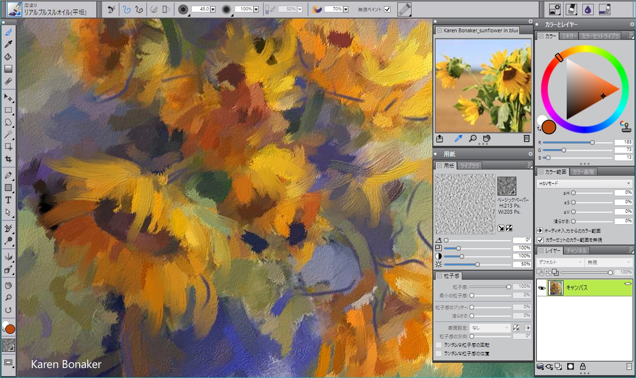Click the magnifier icon under the reference image
This screenshot has height=378, width=636.
(472, 139)
